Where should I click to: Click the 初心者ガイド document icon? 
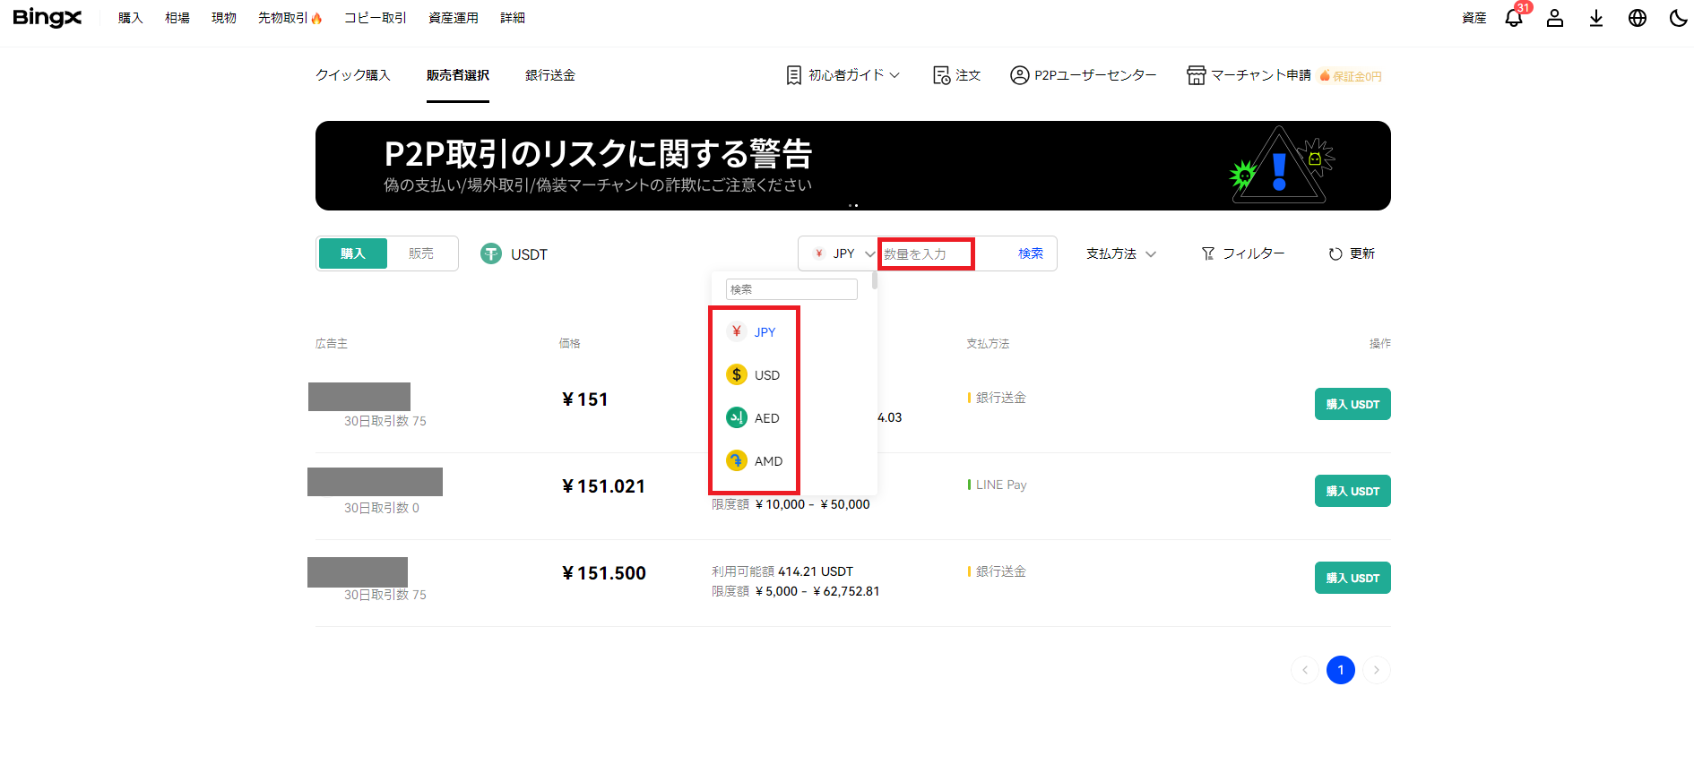point(794,75)
